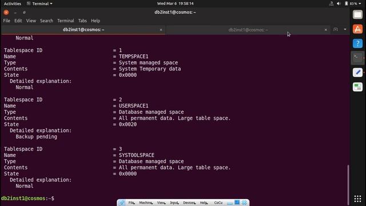Open the VirtualBox Devices menu

(189, 203)
